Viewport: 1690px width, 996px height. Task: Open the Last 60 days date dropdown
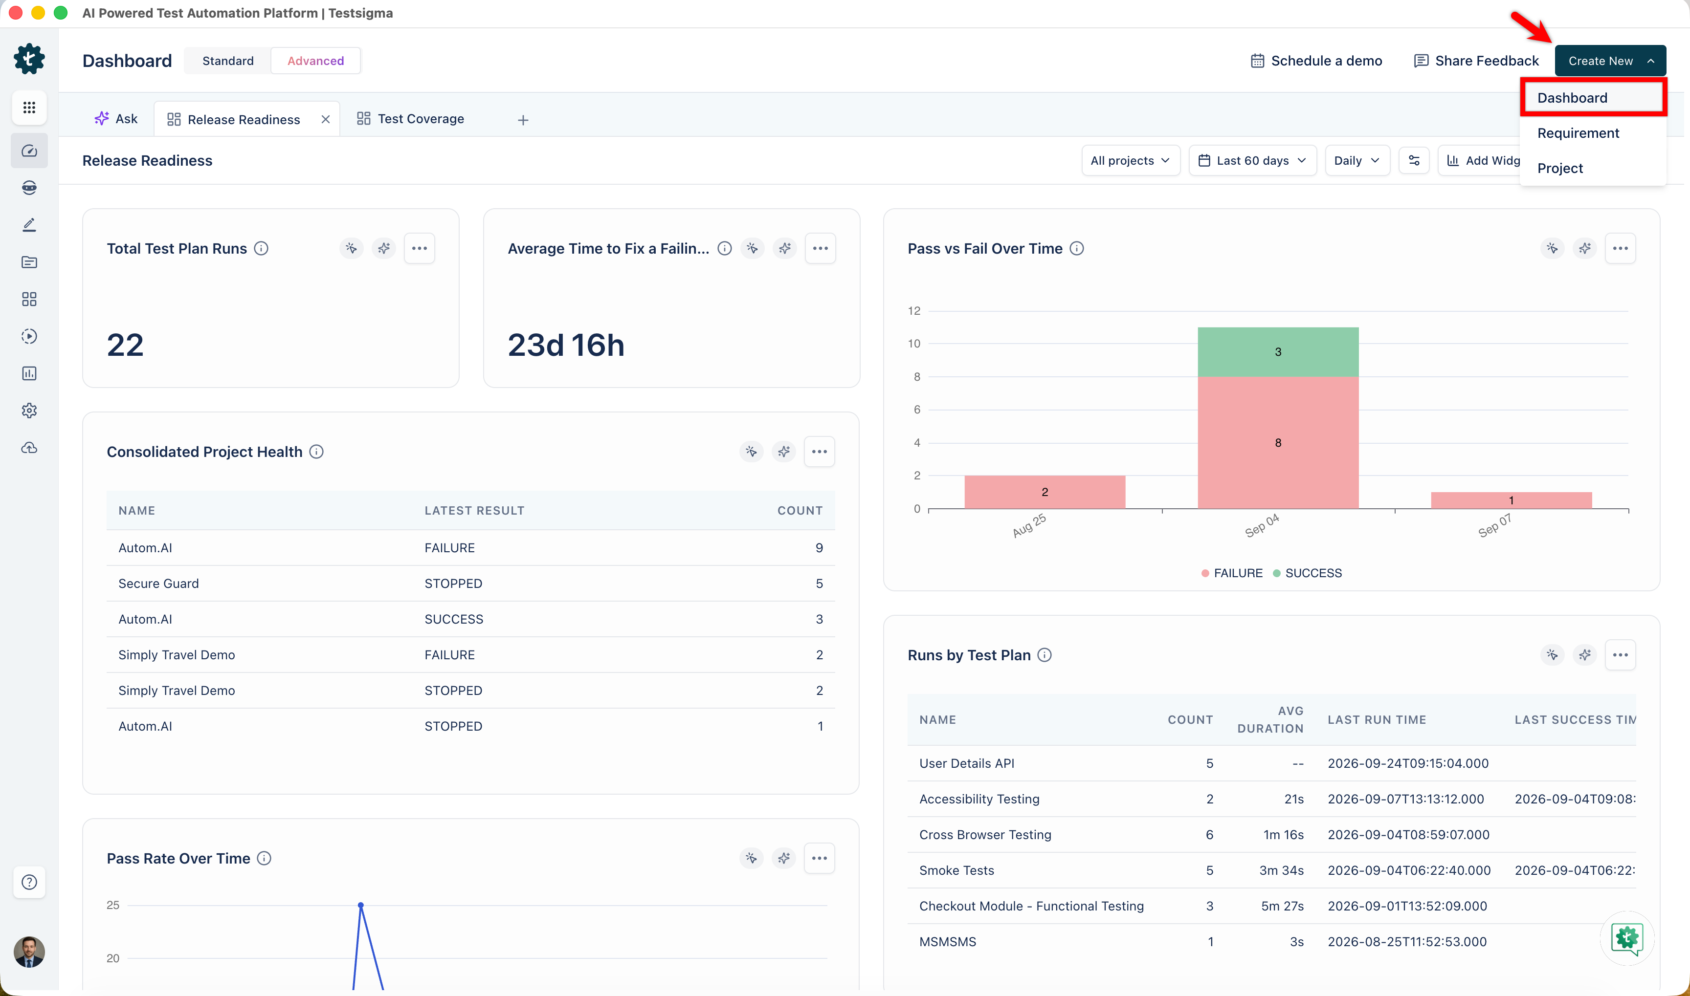[x=1252, y=160]
